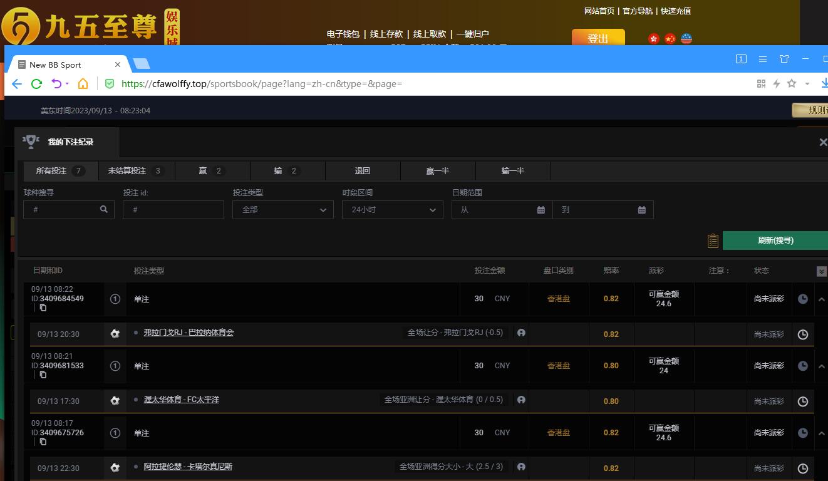Viewport: 828px width, 481px height.
Task: Open the 投注类型 dropdown showing 全部
Action: coord(282,210)
